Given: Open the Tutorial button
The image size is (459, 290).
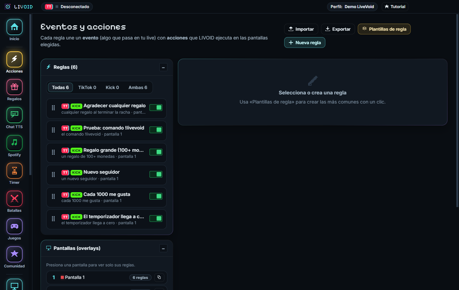Looking at the screenshot, I should (x=395, y=7).
